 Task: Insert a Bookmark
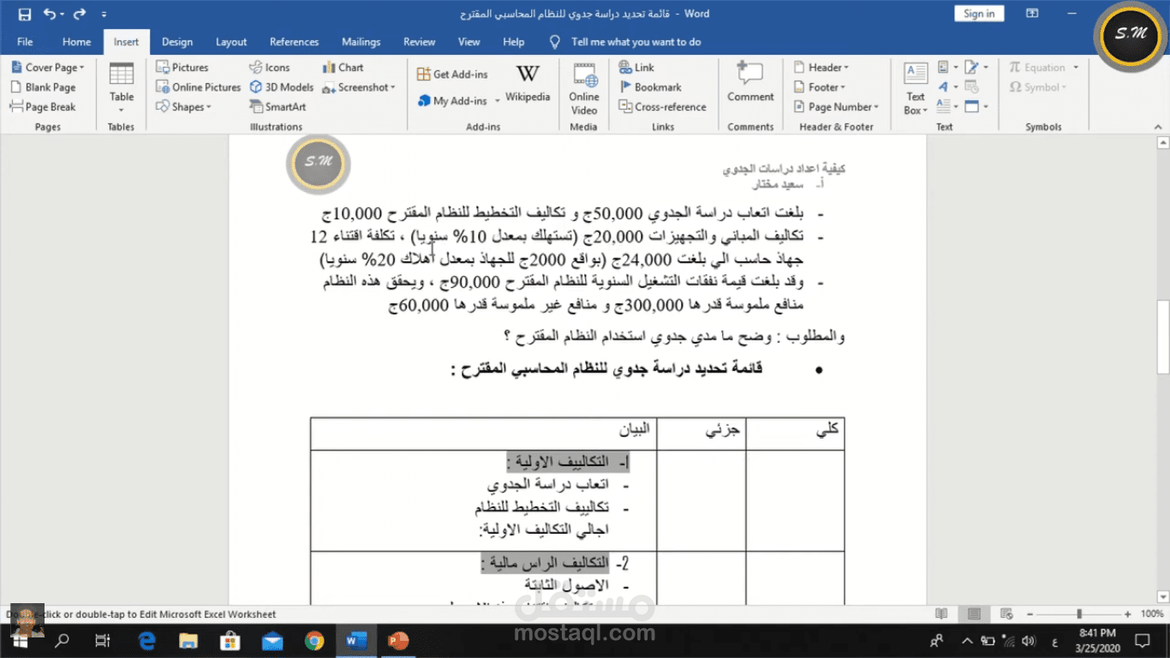(x=651, y=87)
